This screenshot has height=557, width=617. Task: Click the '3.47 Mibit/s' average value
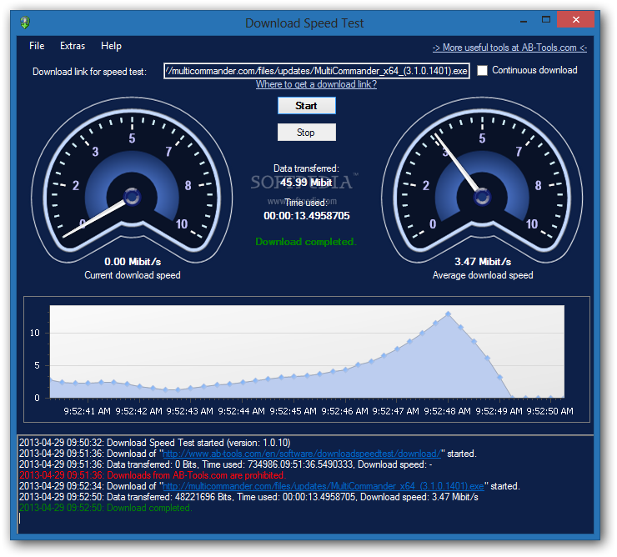483,262
